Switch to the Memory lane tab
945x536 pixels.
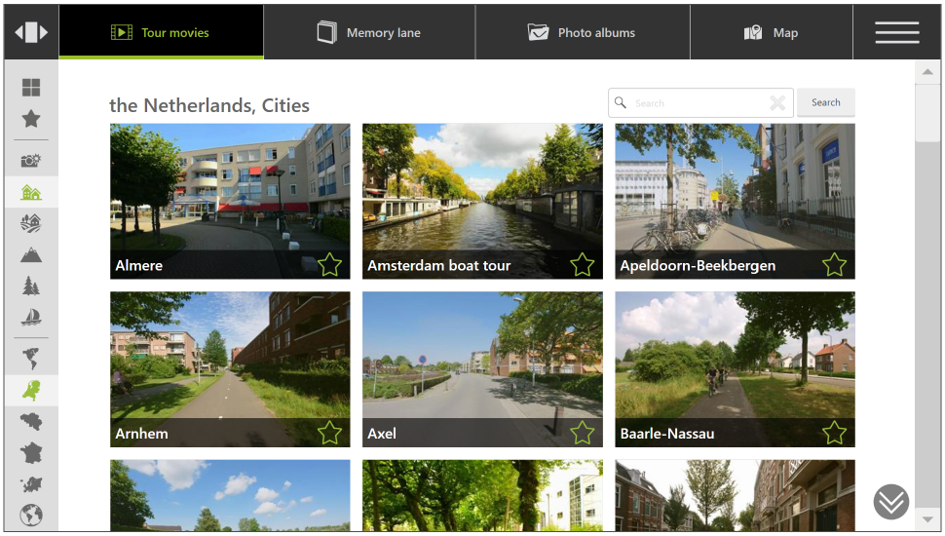369,32
